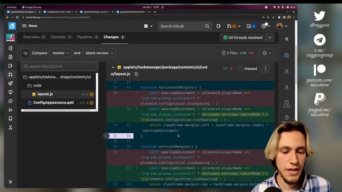Open the Activities overview
The height and width of the screenshot is (192, 342).
pos(12,7)
